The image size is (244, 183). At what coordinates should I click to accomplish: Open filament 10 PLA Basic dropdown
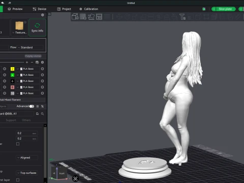click(28, 93)
